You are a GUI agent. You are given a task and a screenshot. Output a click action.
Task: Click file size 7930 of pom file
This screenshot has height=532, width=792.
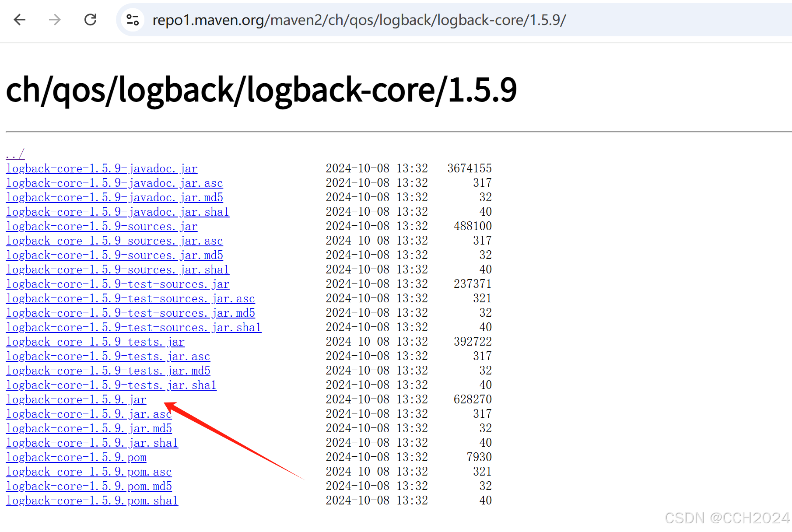(x=479, y=457)
